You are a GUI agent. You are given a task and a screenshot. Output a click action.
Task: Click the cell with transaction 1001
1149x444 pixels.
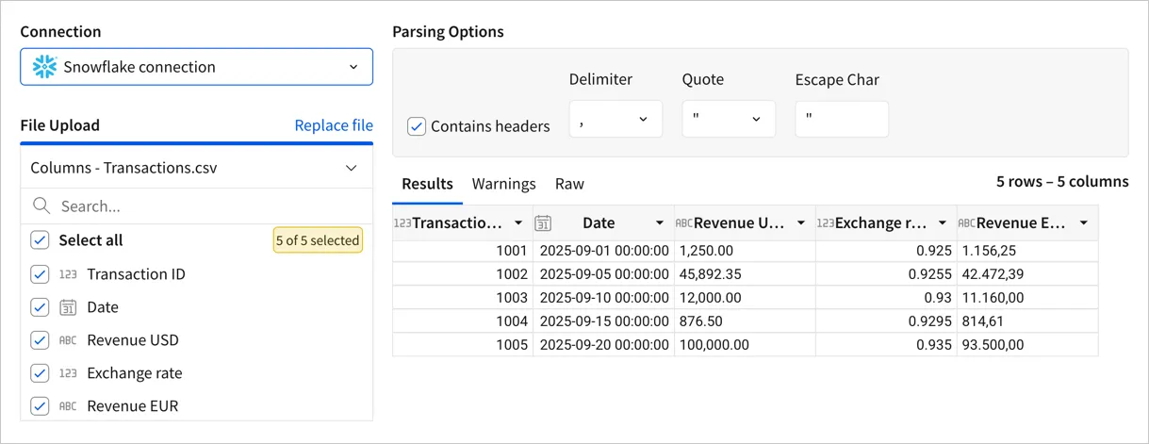(x=463, y=252)
